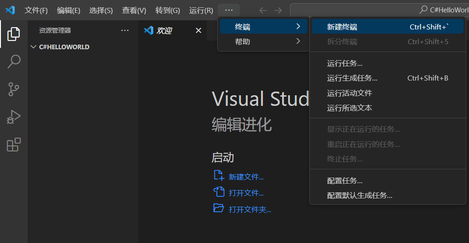Click the 打开文件夹... link
The height and width of the screenshot is (243, 469).
pos(250,209)
